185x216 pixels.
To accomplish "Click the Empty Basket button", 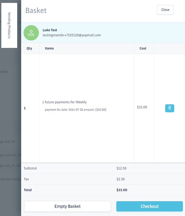I will [x=67, y=206].
